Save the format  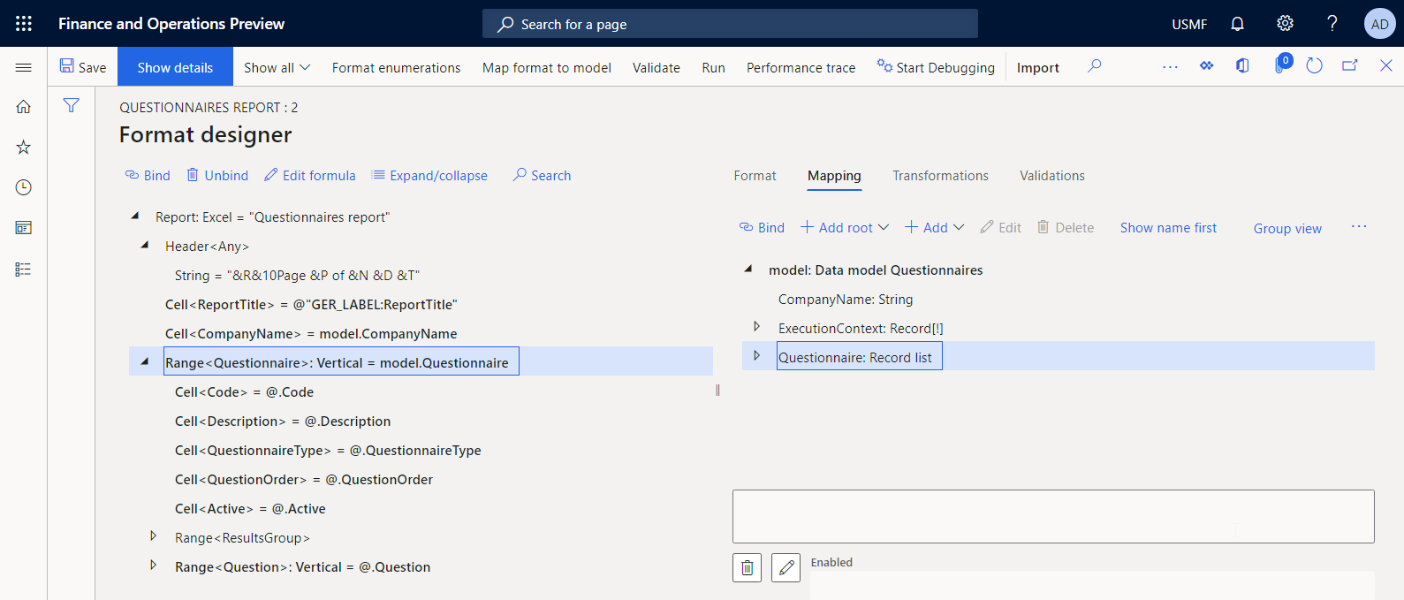[x=83, y=67]
